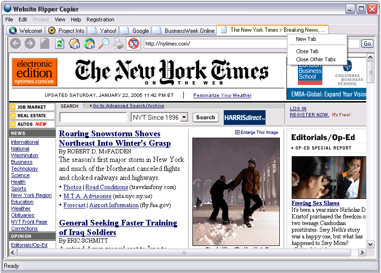Click the vertical scrollbar thumb
The image size is (381, 273).
370,72
